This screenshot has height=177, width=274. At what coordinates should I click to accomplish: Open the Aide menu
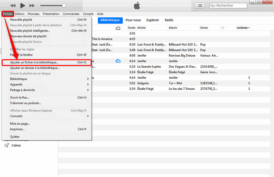pyautogui.click(x=100, y=14)
